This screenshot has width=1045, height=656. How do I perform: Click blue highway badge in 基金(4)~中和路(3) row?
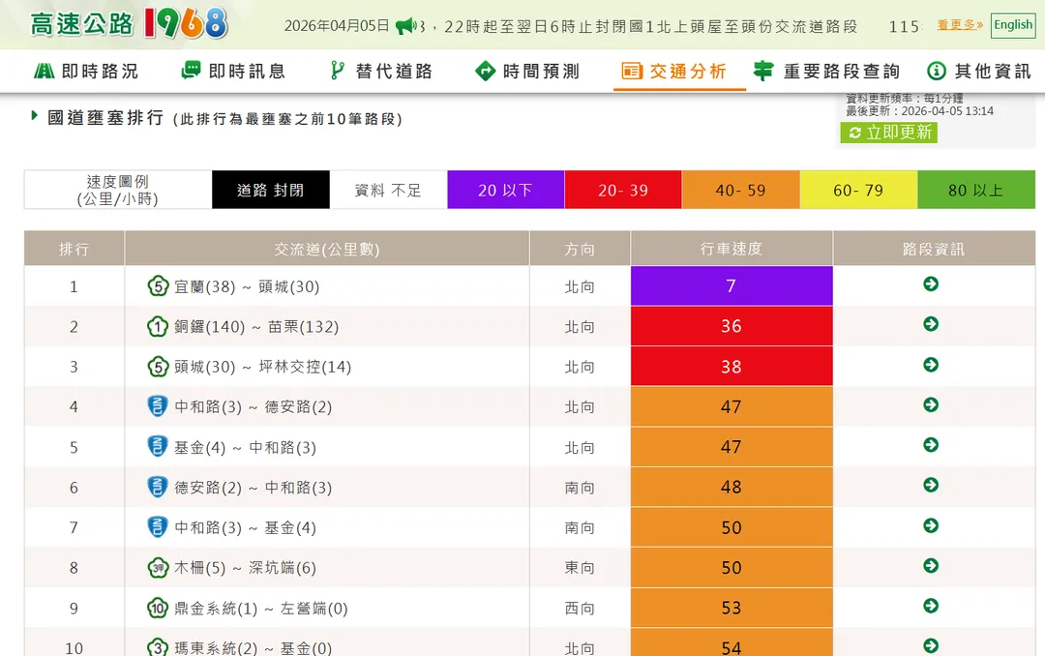158,446
